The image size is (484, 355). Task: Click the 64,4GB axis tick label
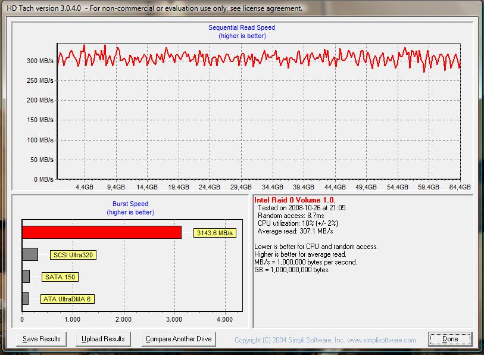pyautogui.click(x=460, y=187)
